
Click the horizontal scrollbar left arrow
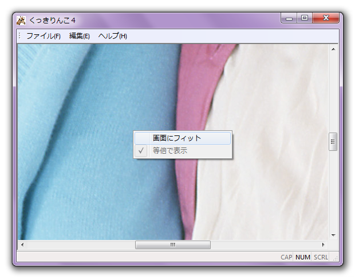(x=22, y=245)
